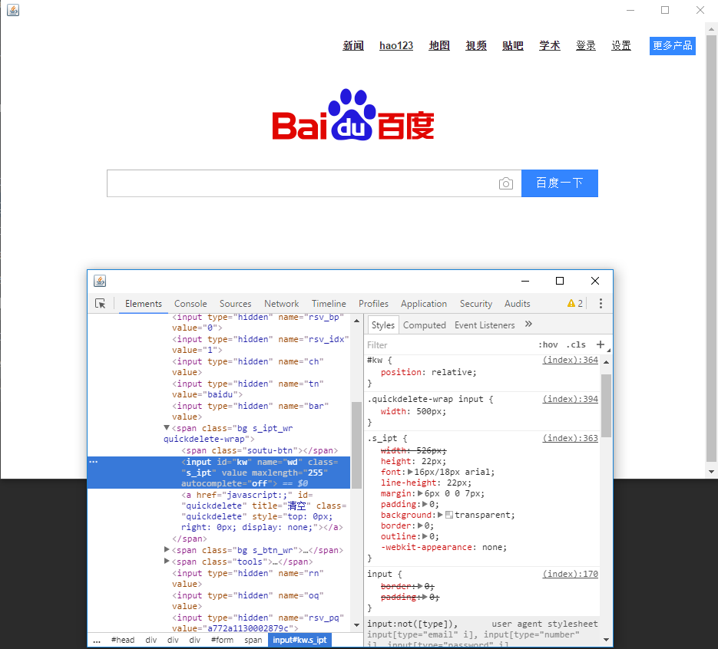718x649 pixels.
Task: Click the main browser window scrollbar thumb
Action: [x=710, y=249]
